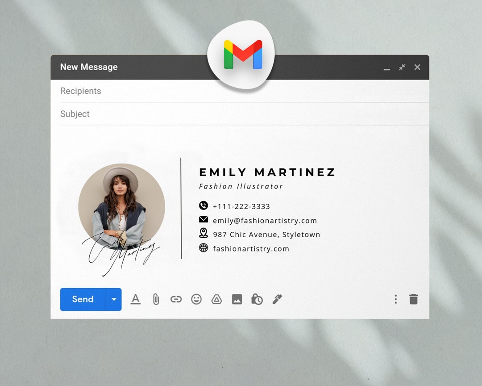Image resolution: width=482 pixels, height=386 pixels.
Task: Open text formatting options
Action: [x=135, y=299]
